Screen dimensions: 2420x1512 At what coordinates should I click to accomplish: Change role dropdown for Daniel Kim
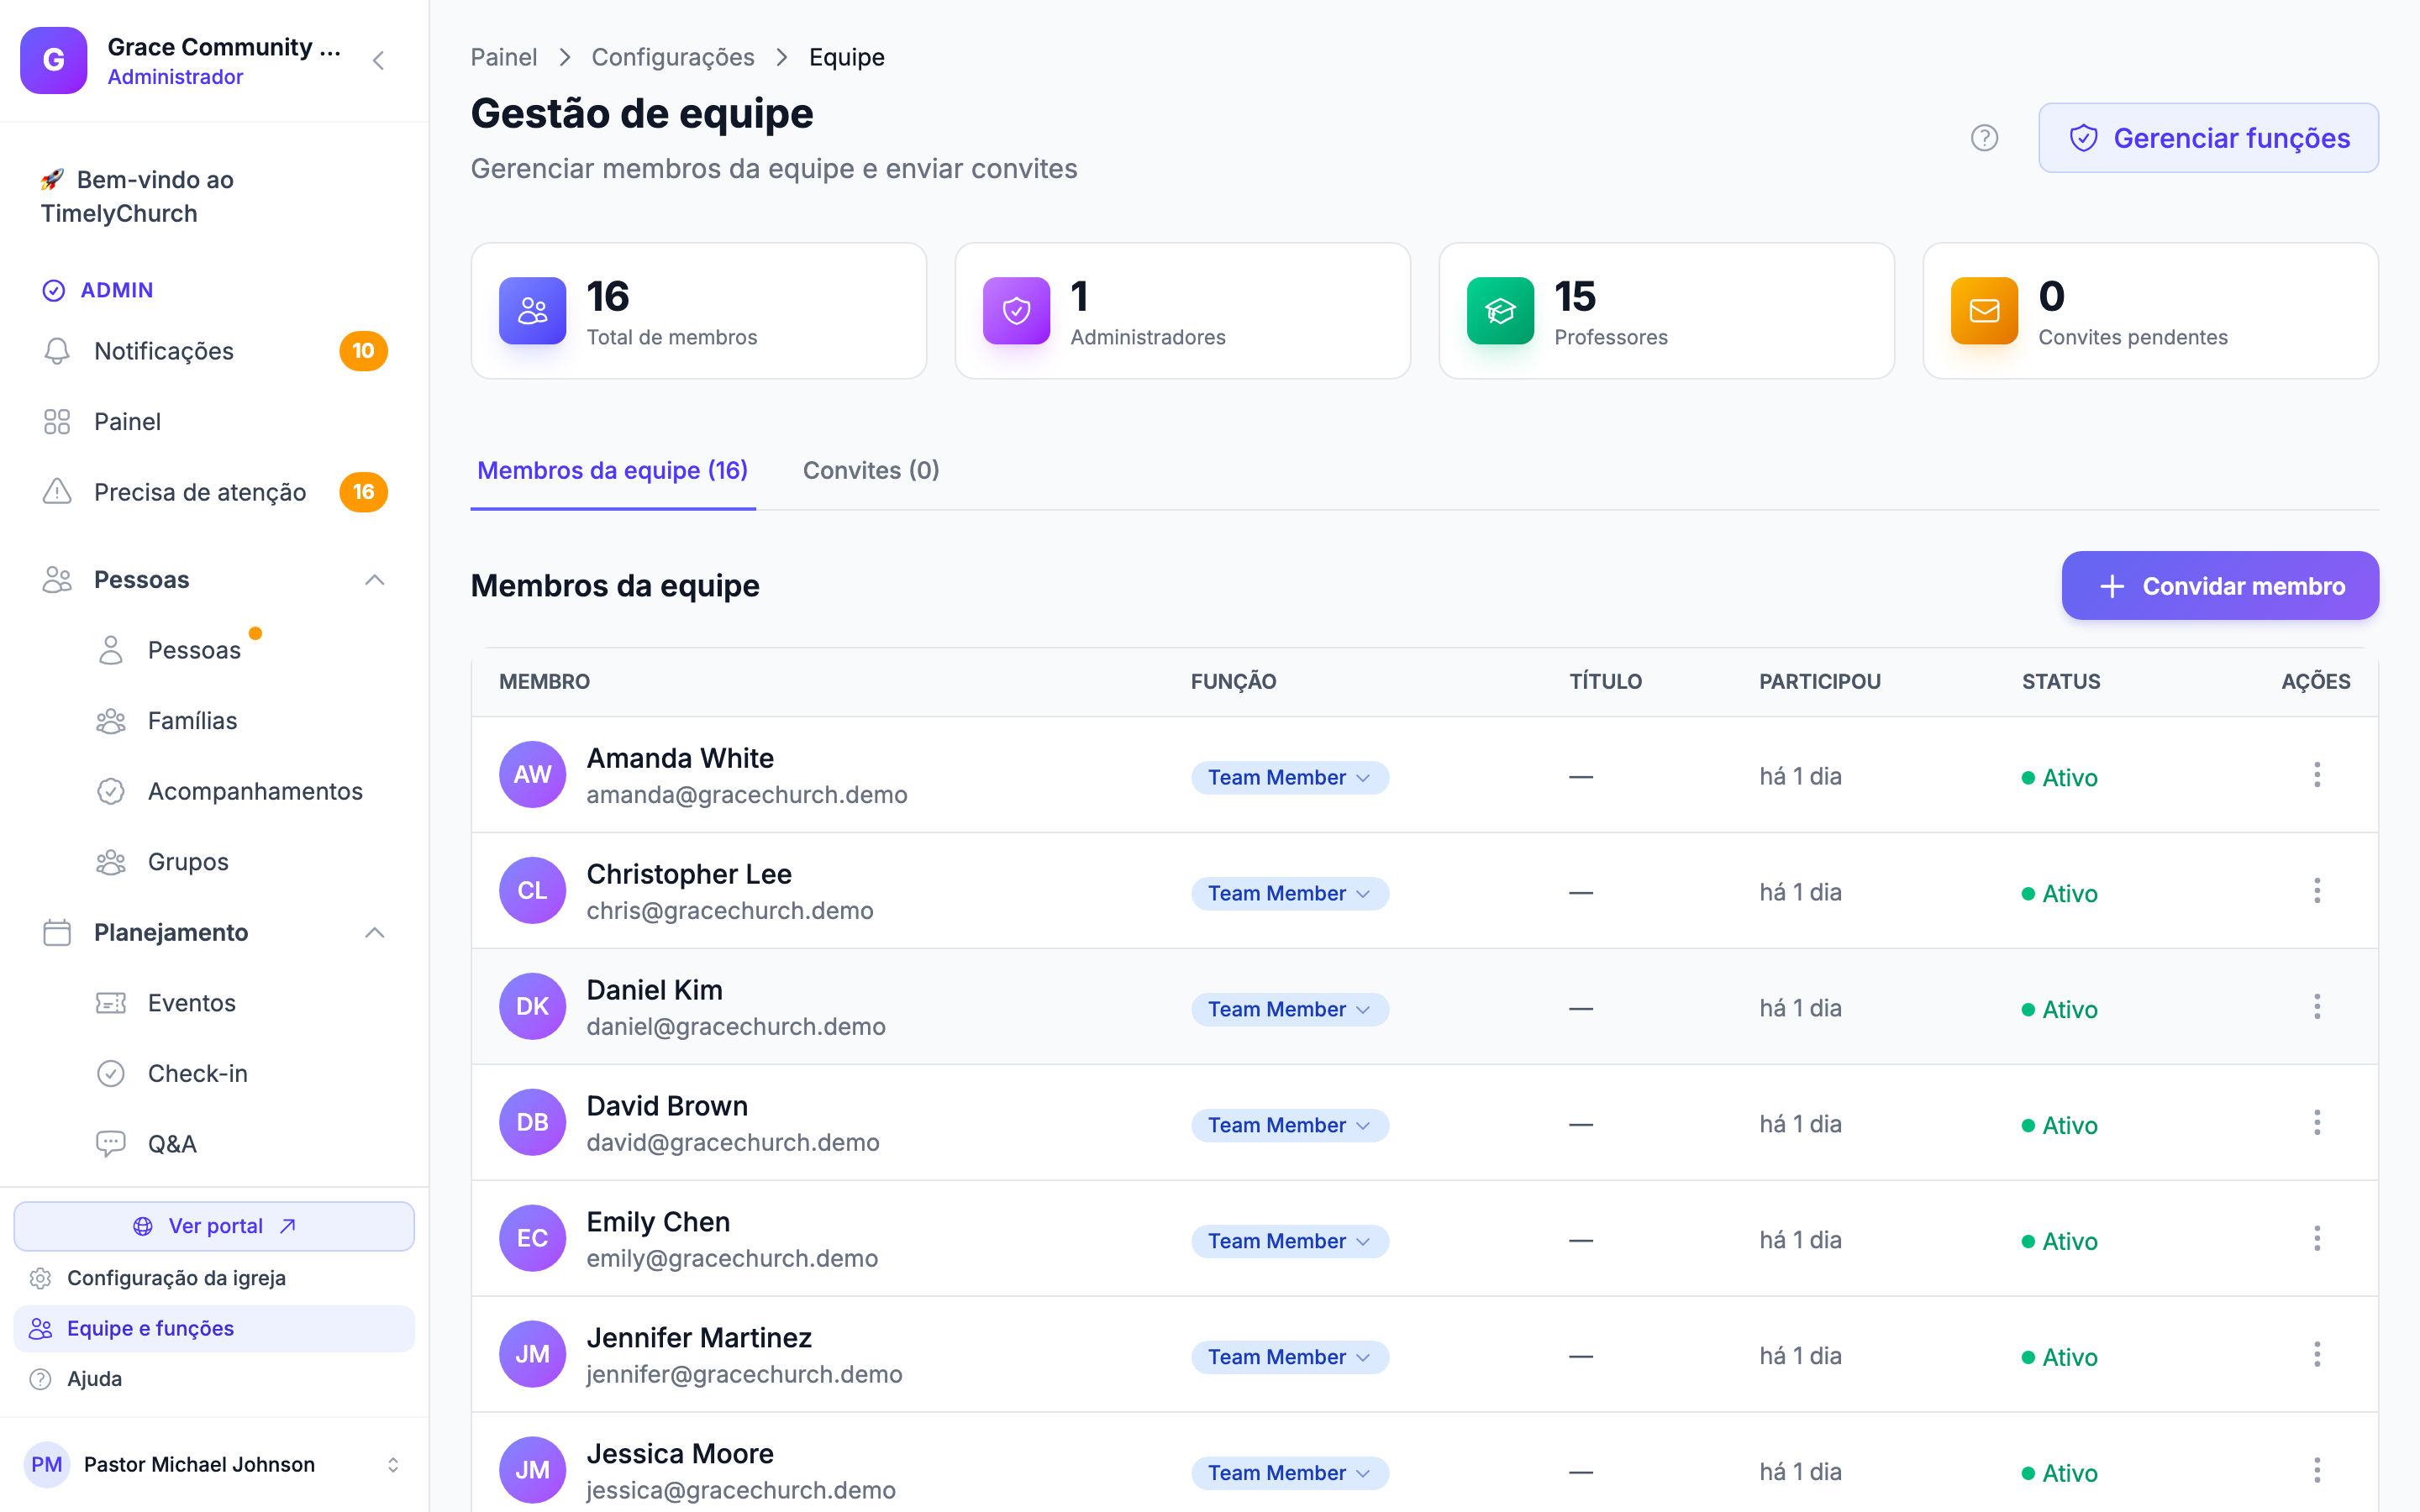coord(1289,1010)
